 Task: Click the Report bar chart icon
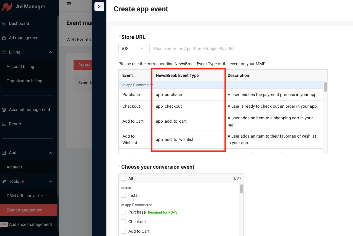click(4, 124)
